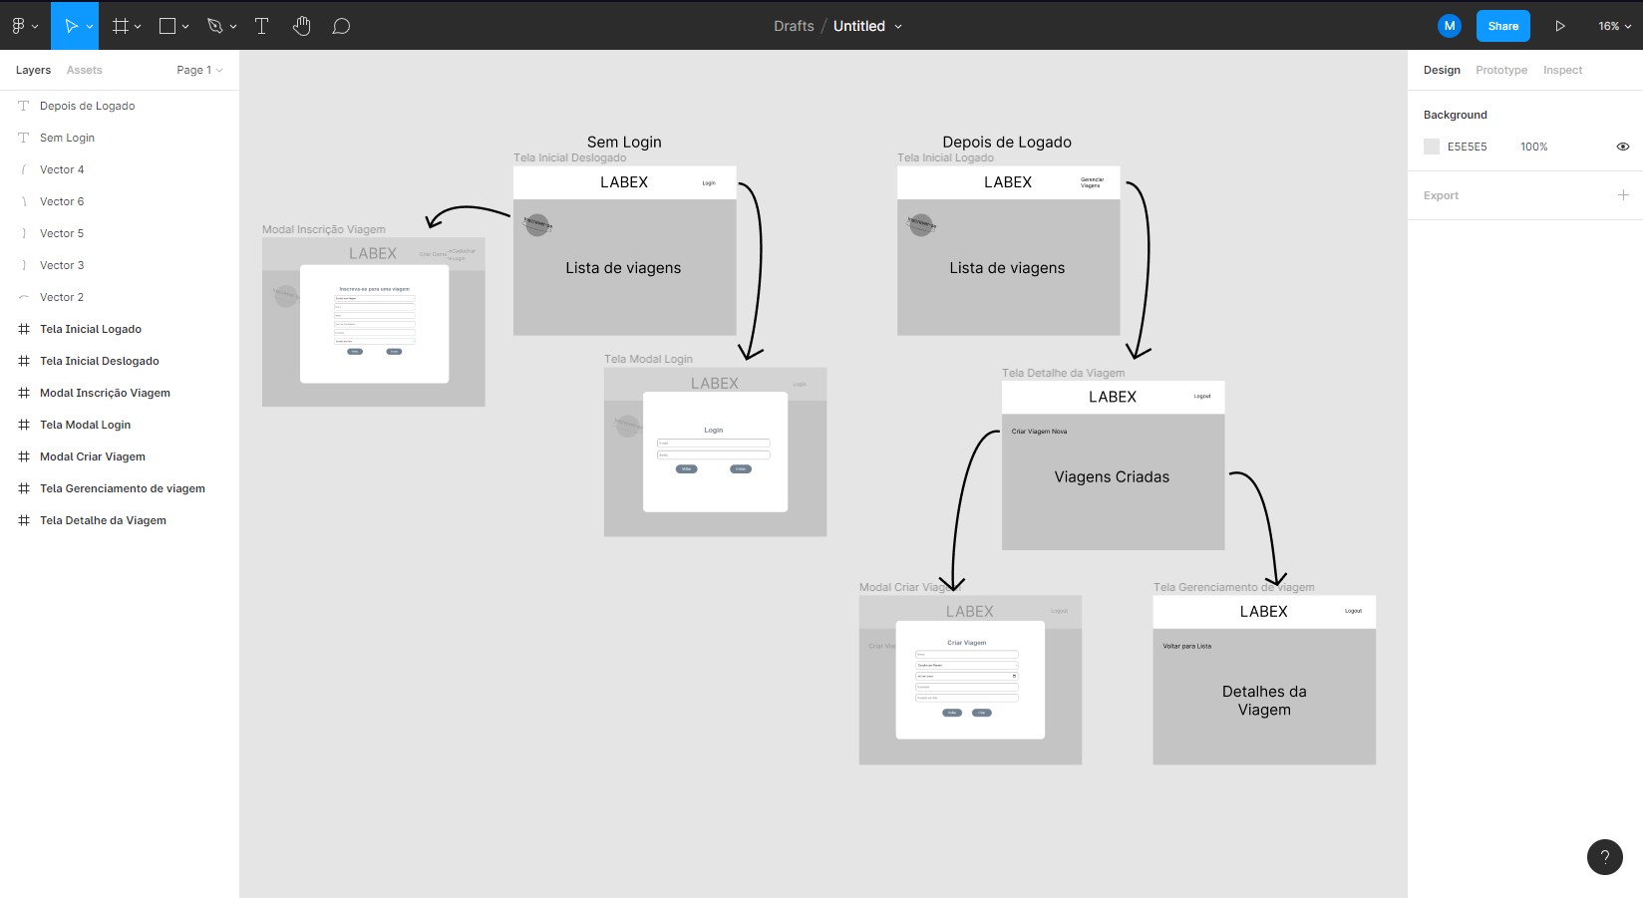Select the Frame tool
Image resolution: width=1643 pixels, height=898 pixels.
tap(121, 26)
